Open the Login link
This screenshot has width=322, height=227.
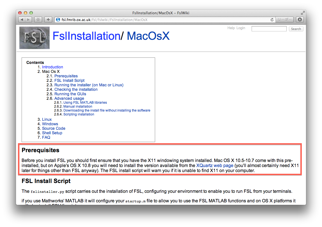pyautogui.click(x=241, y=28)
